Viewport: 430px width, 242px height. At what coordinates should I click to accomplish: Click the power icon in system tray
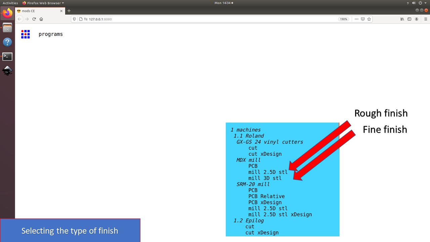tap(420, 3)
